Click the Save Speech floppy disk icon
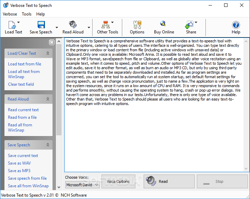The height and width of the screenshot is (199, 250). click(41, 25)
